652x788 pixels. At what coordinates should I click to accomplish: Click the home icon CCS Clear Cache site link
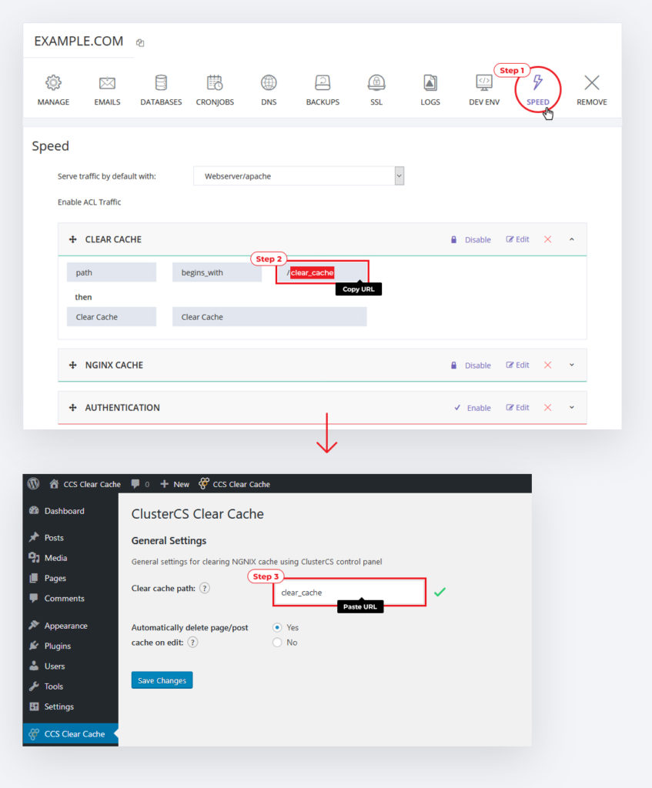(x=85, y=484)
